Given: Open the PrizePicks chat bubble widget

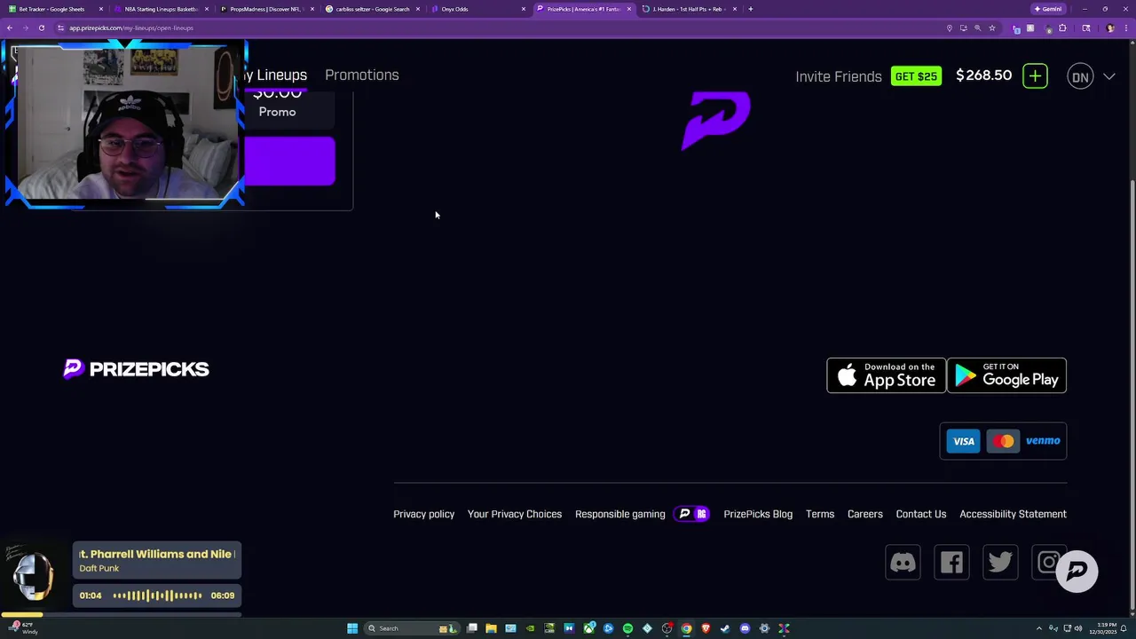Looking at the screenshot, I should pyautogui.click(x=1077, y=571).
